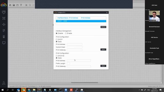164x92 pixels.
Task: Open File Explorer from the taskbar
Action: (x=34, y=90)
